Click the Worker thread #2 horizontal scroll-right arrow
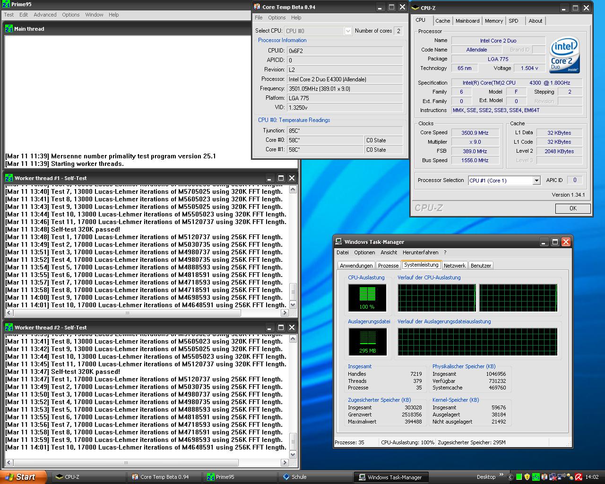605x484 pixels. (285, 462)
